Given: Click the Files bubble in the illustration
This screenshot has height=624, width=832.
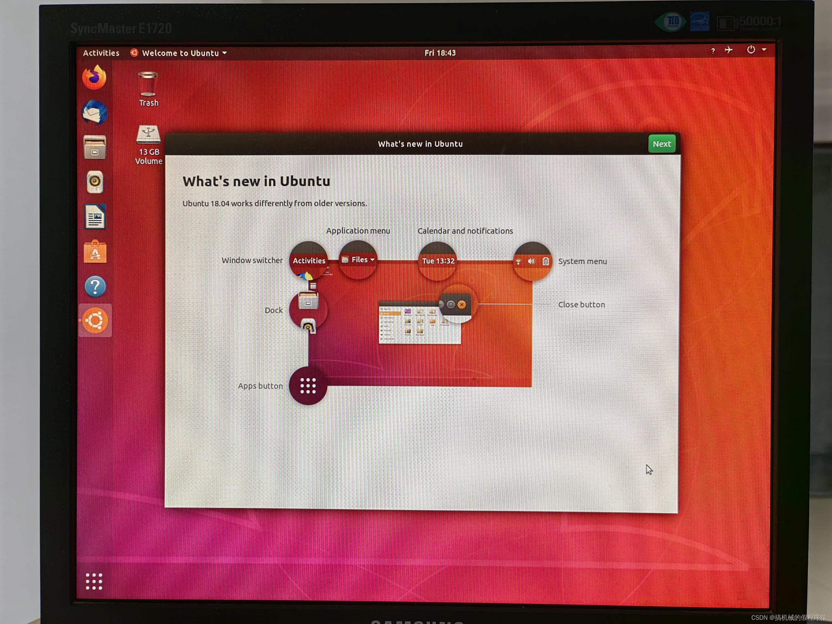Looking at the screenshot, I should pyautogui.click(x=358, y=260).
